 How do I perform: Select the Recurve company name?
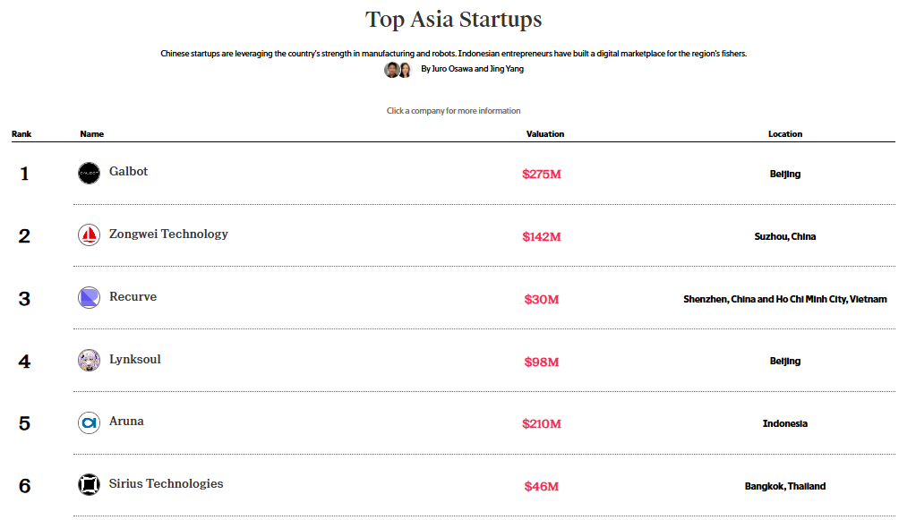coord(133,297)
